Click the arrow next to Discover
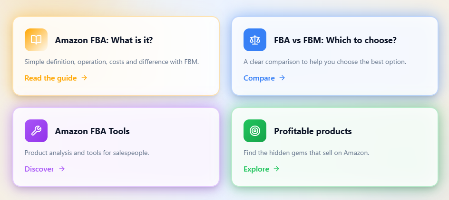The height and width of the screenshot is (200, 449). tap(62, 169)
